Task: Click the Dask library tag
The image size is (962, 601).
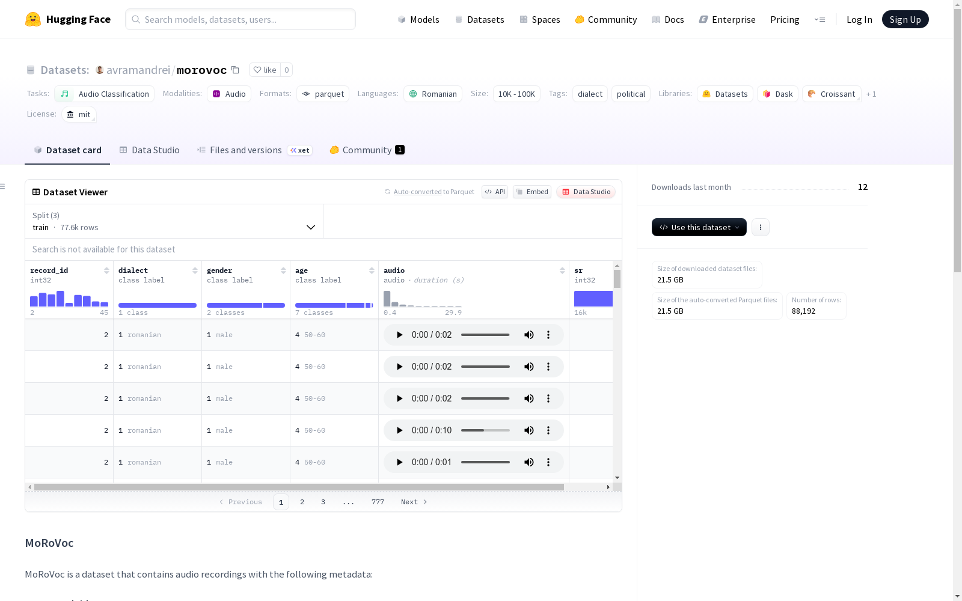Action: coord(777,94)
